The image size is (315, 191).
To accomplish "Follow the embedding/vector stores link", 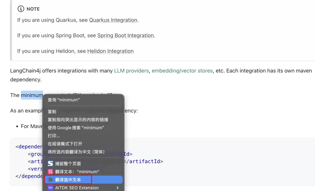I will click(182, 71).
